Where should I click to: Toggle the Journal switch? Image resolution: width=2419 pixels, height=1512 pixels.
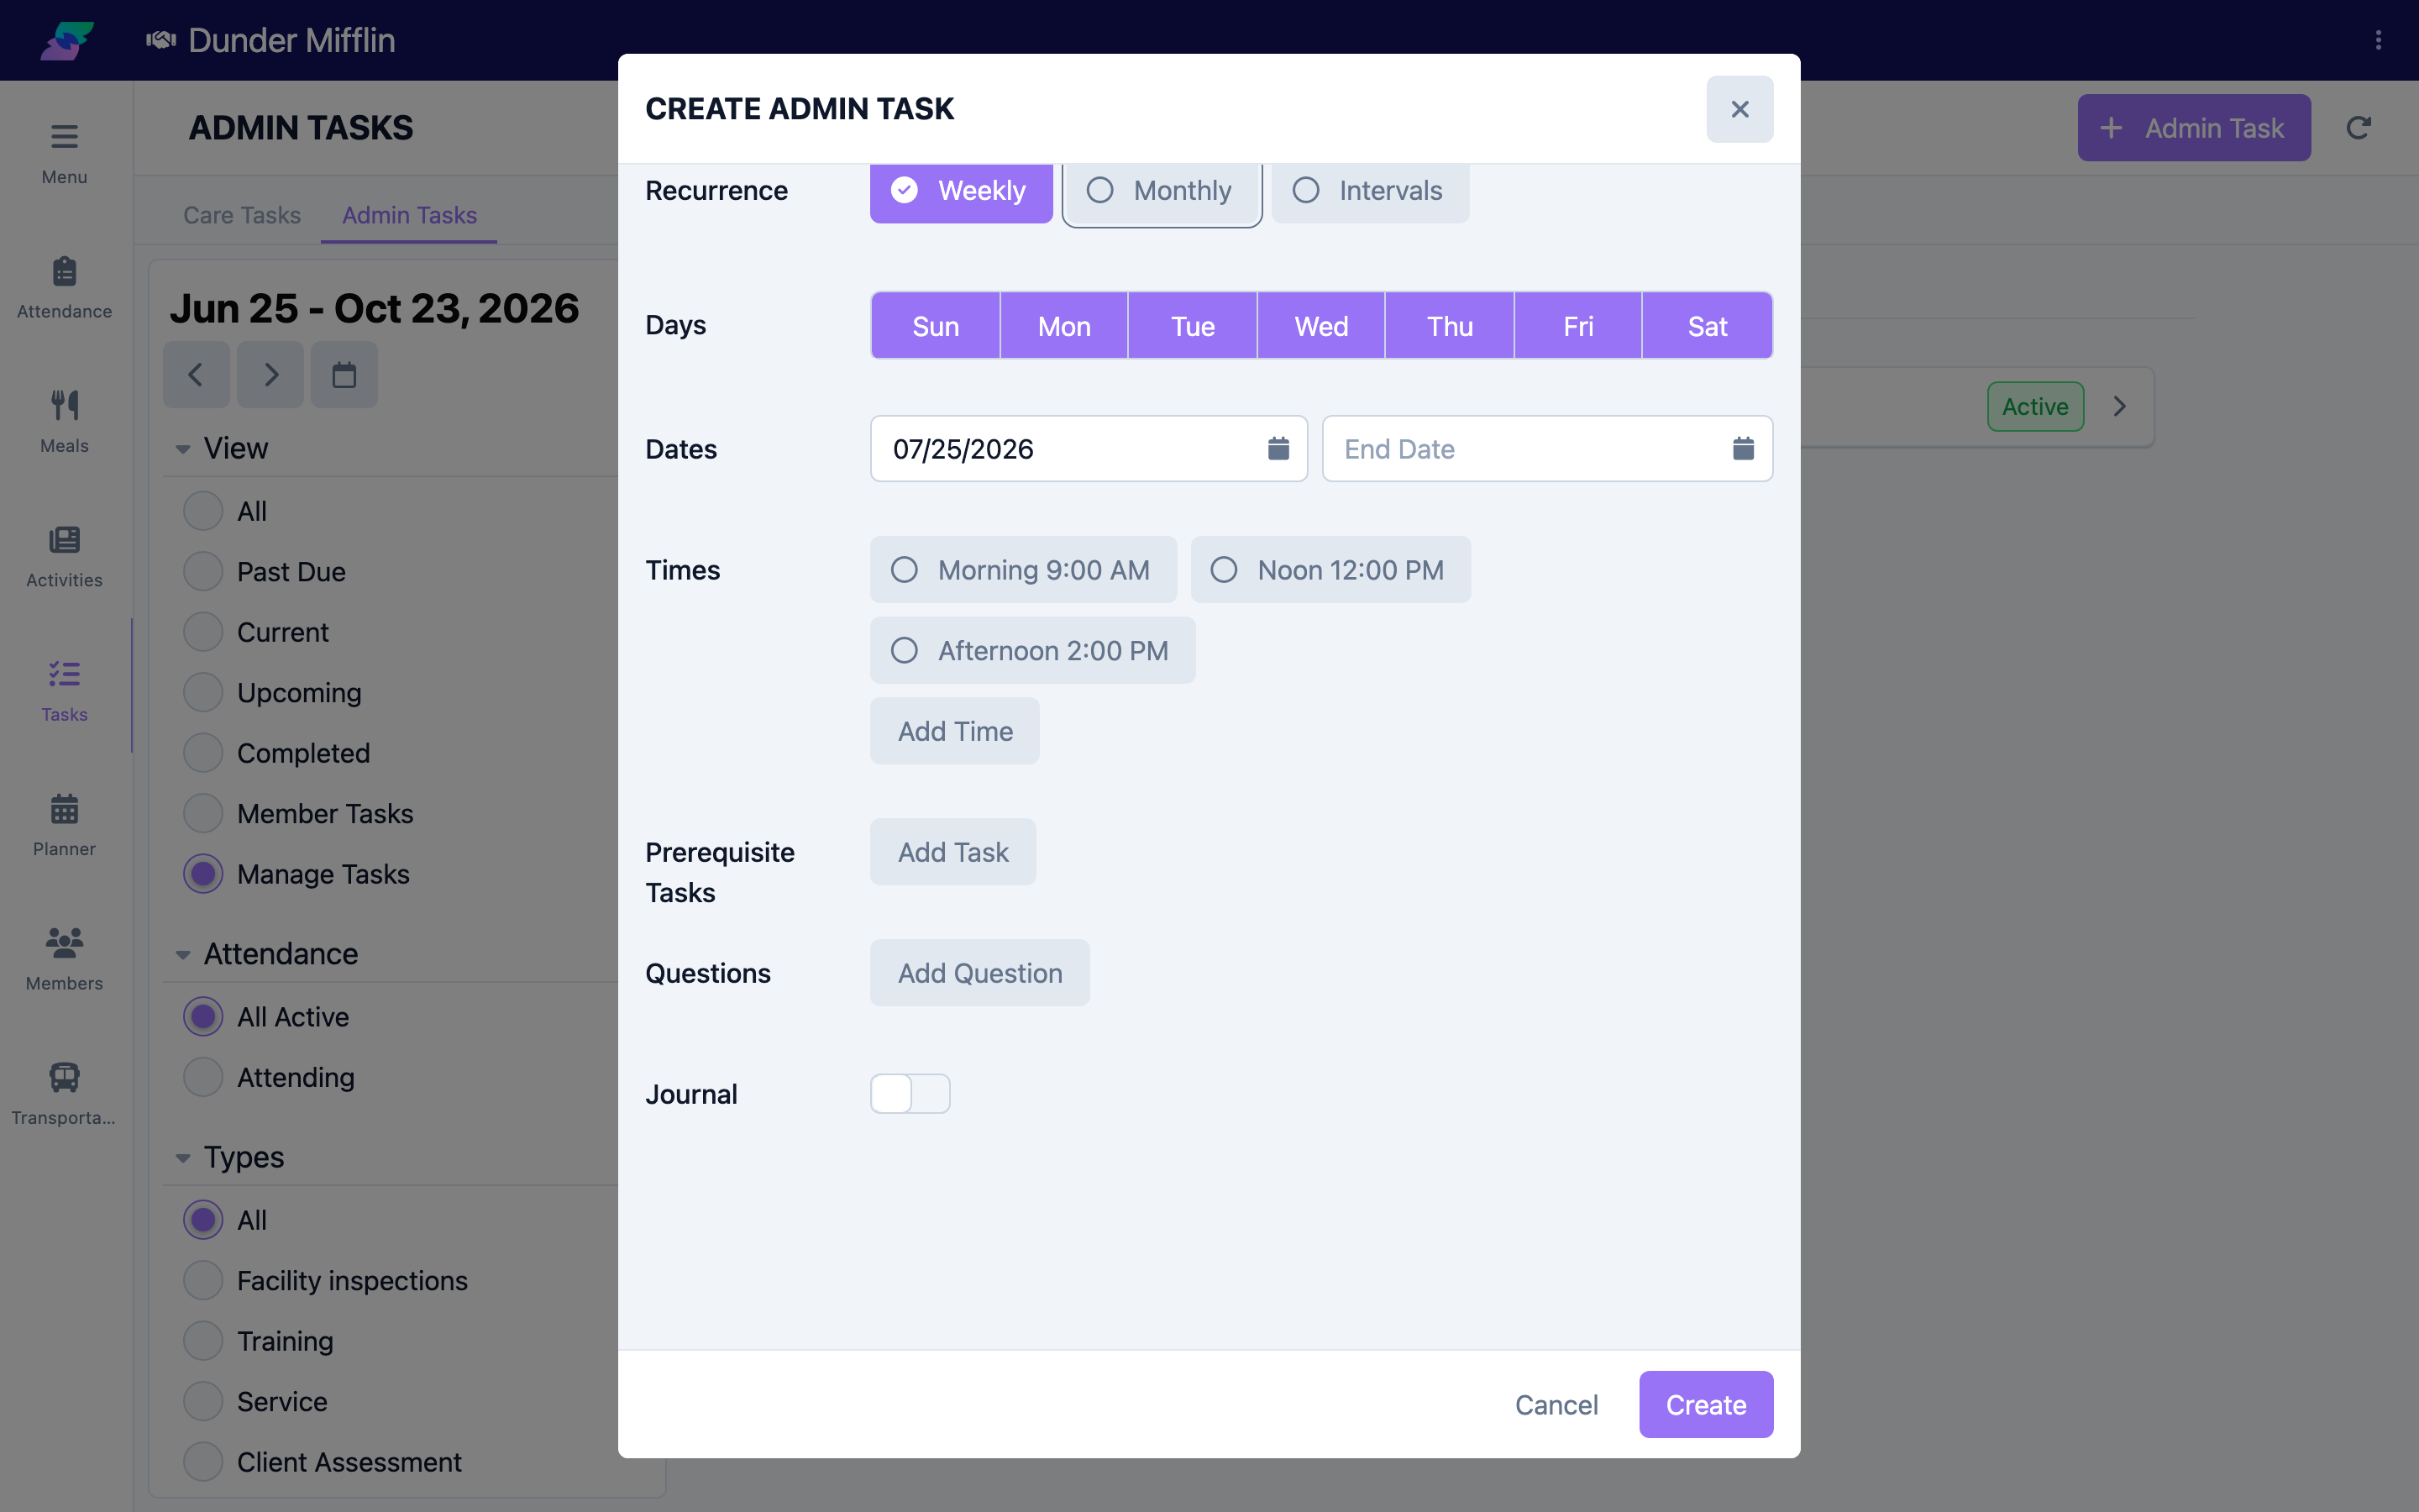[910, 1093]
